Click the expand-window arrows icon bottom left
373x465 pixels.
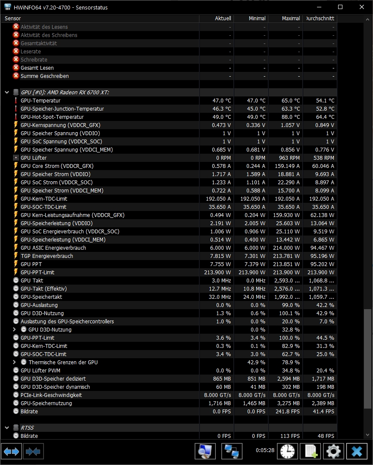click(x=11, y=451)
